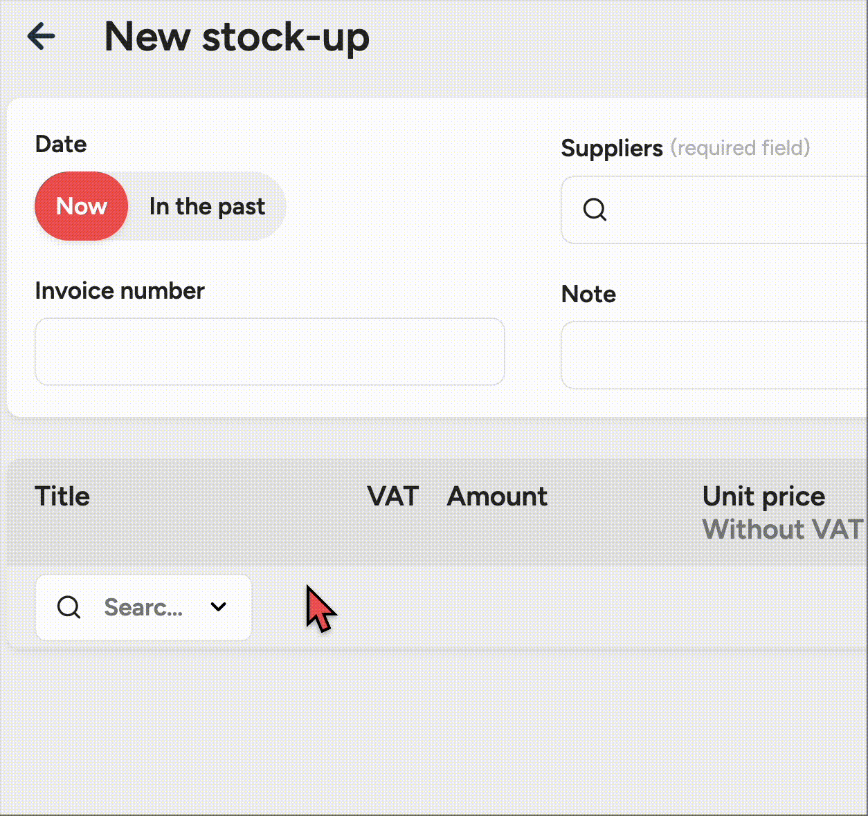Click into the Note text field

713,355
